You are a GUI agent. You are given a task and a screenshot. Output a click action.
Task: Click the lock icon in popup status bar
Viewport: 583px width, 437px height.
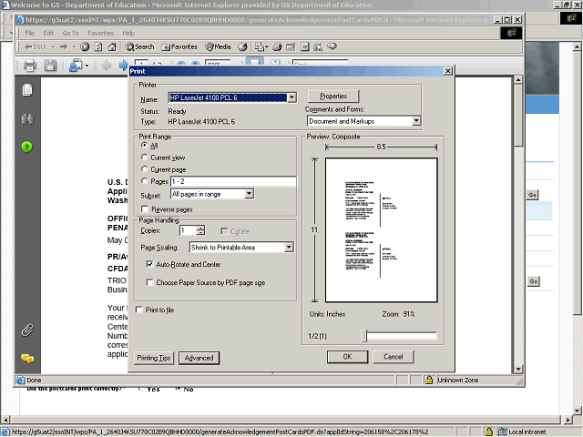tap(429, 380)
